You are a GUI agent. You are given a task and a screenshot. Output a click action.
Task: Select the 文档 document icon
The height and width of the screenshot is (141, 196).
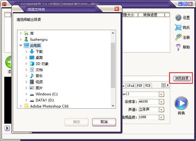pos(32,70)
